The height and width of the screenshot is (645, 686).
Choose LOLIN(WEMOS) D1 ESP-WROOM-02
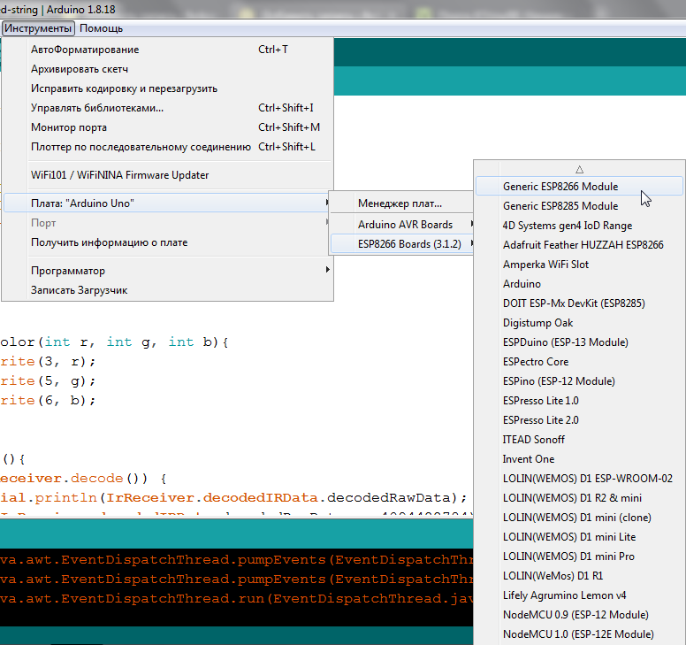click(x=579, y=479)
